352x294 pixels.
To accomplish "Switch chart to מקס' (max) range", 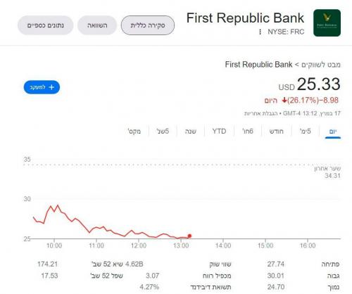I will pos(134,132).
